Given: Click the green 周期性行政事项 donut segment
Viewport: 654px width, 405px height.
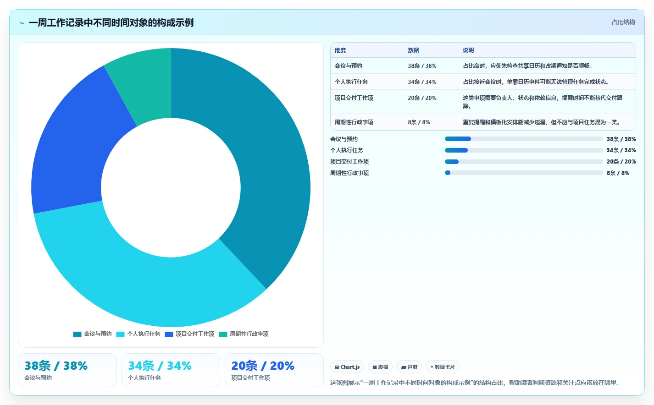Looking at the screenshot, I should pyautogui.click(x=144, y=85).
